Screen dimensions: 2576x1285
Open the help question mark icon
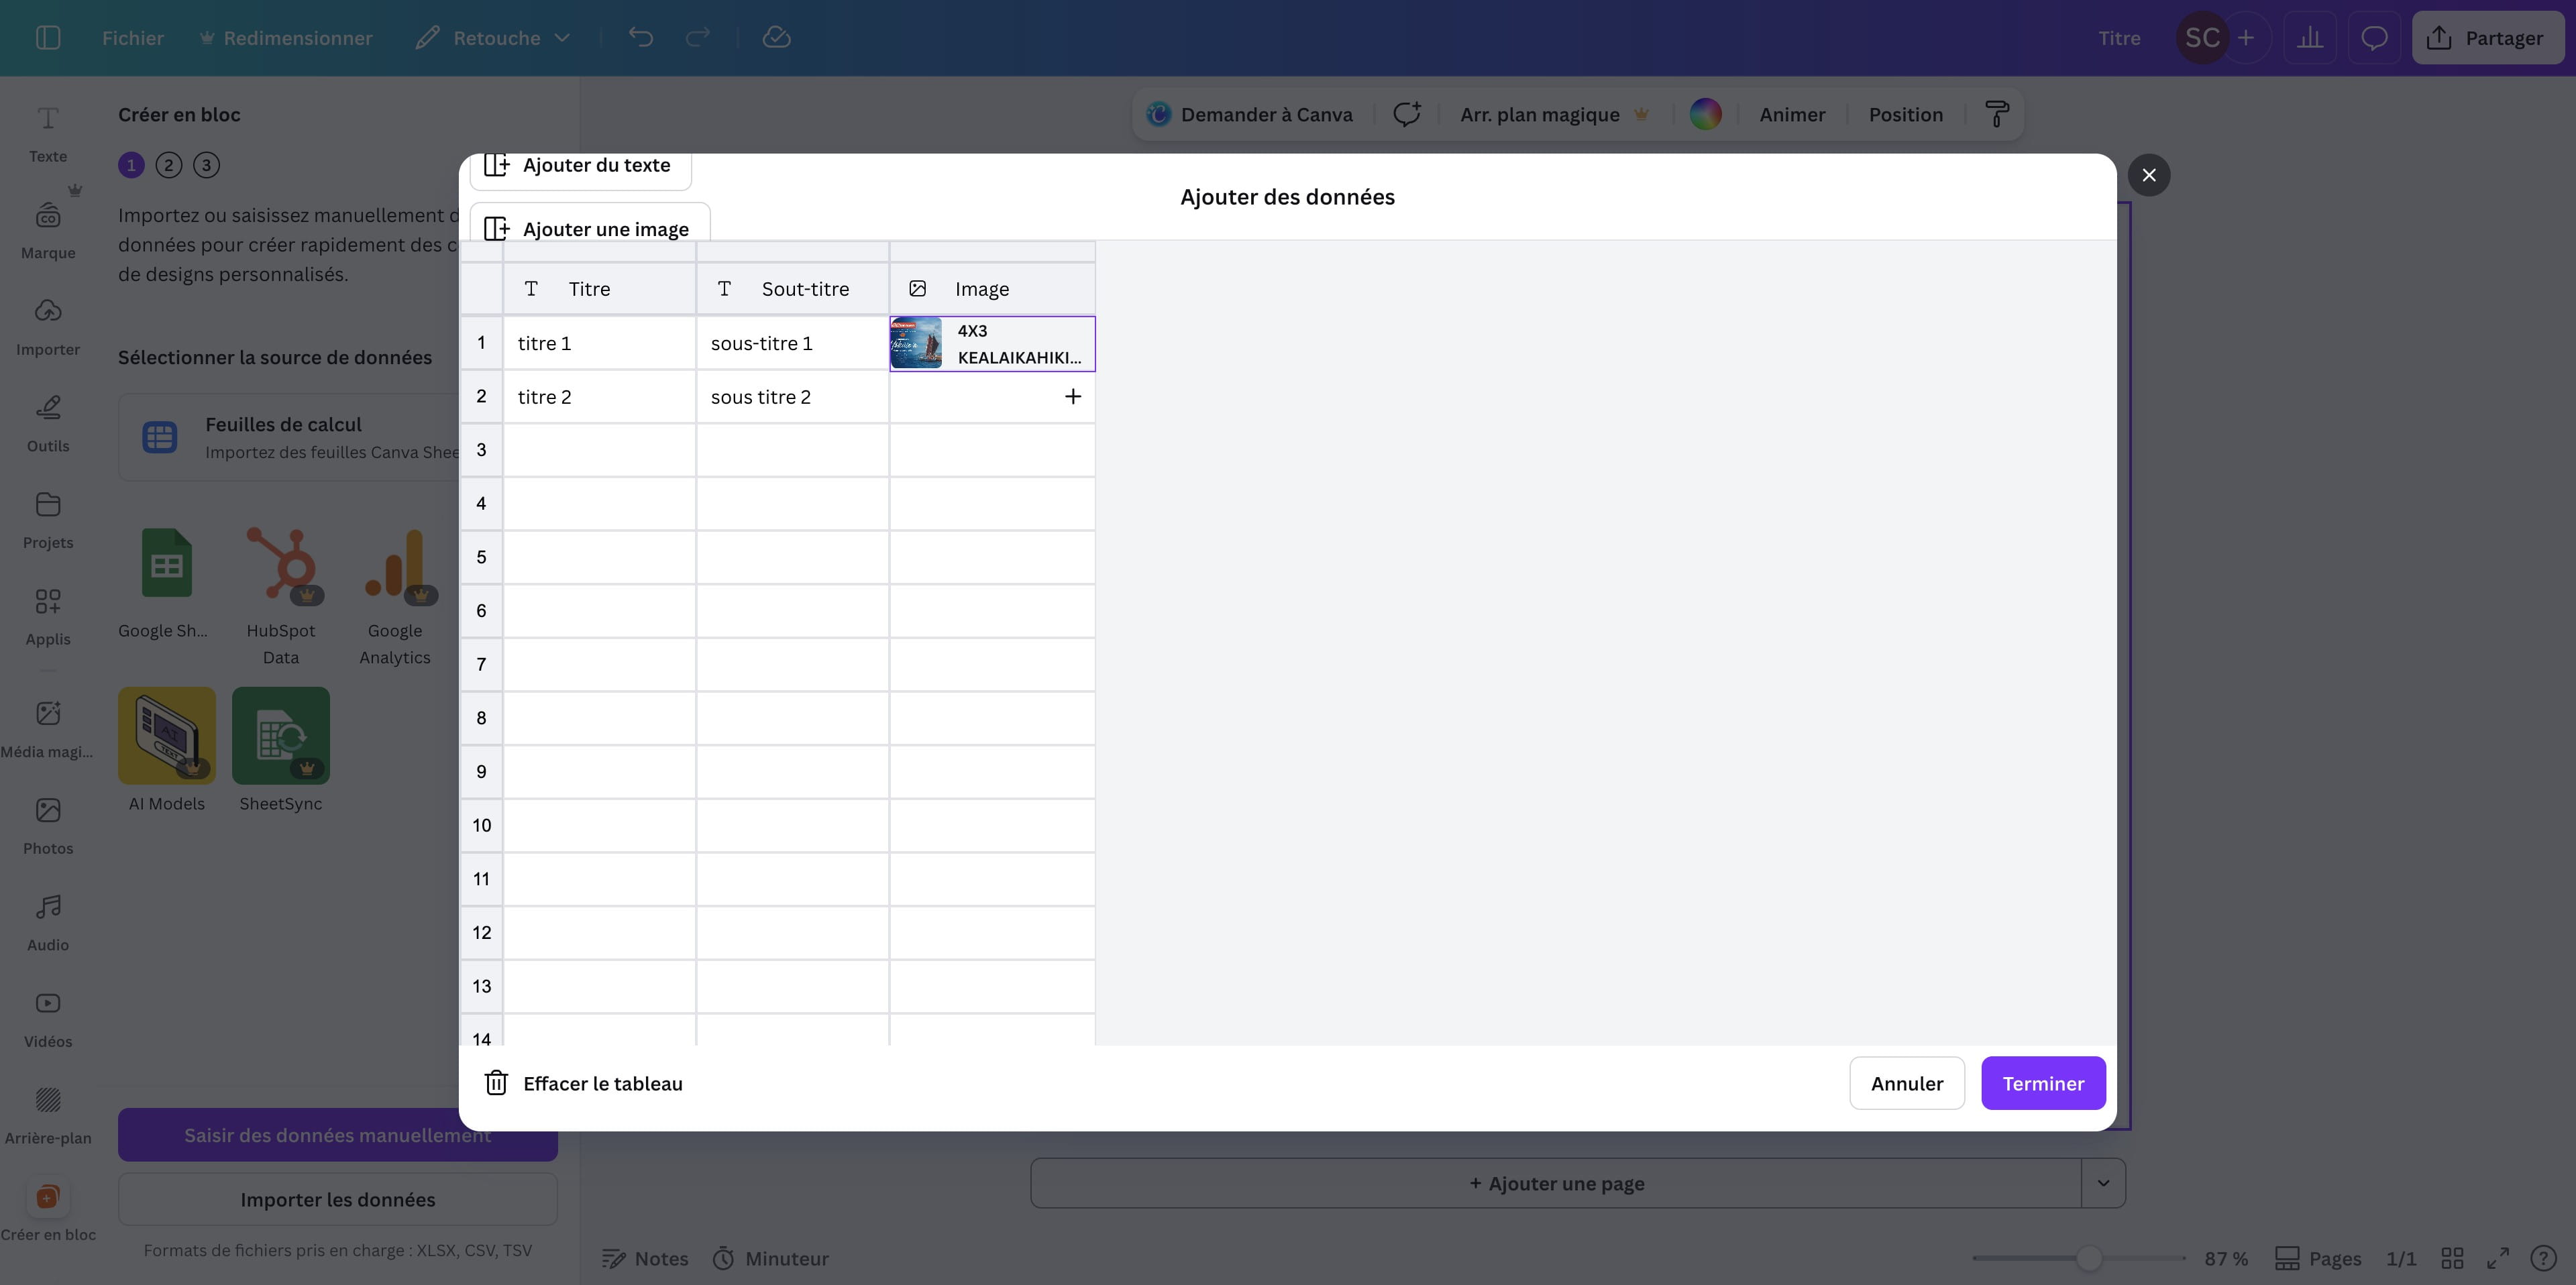pos(2543,1258)
